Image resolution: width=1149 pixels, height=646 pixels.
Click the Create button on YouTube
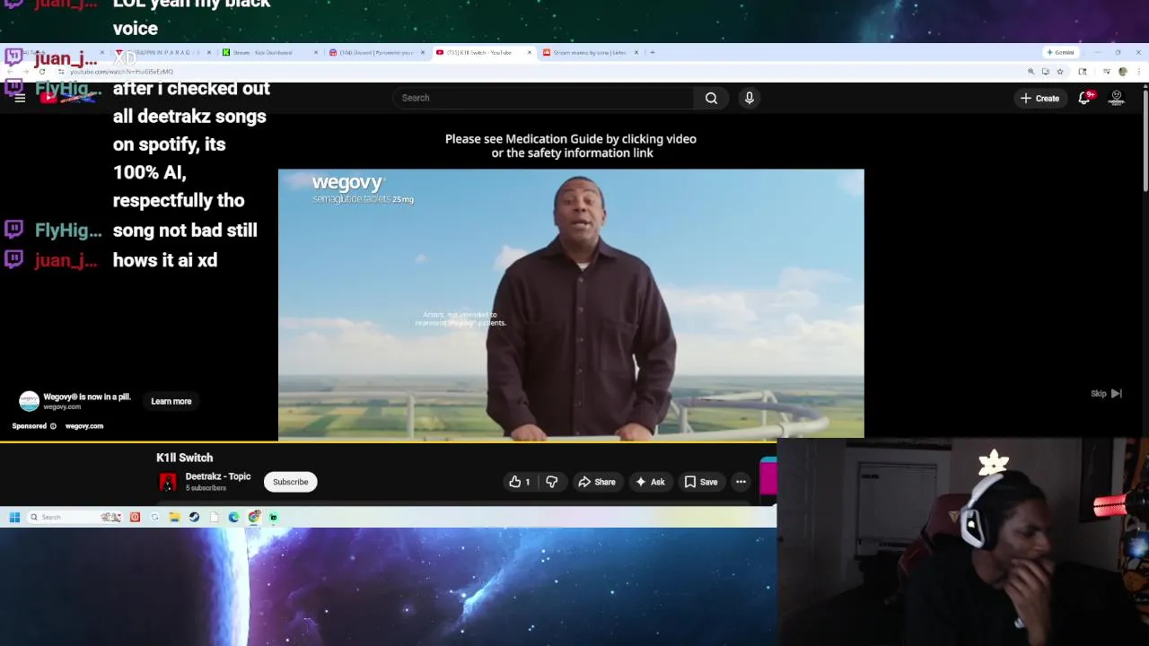1040,98
